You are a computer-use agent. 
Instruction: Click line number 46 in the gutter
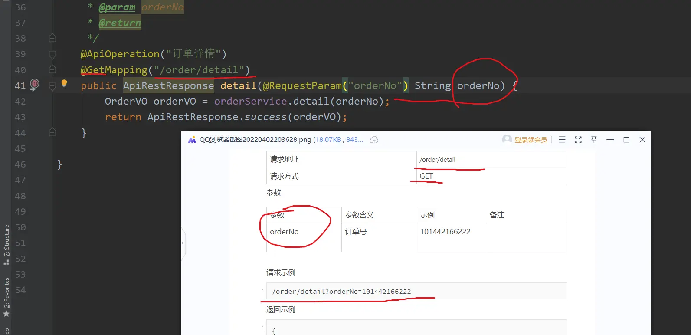pyautogui.click(x=20, y=164)
